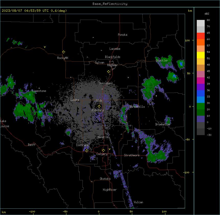Select the purple swatch in the dBZ legend
Screen dimensions: 220x215
click(201, 87)
